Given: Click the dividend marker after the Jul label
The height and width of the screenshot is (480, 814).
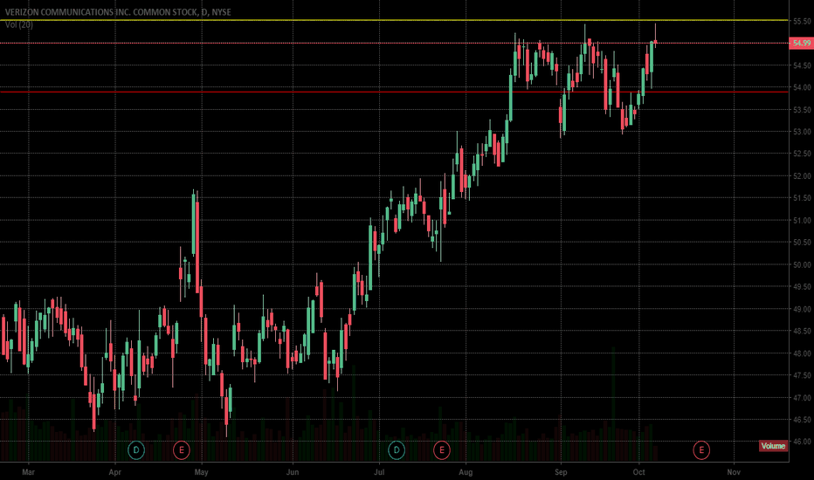Looking at the screenshot, I should (x=397, y=450).
